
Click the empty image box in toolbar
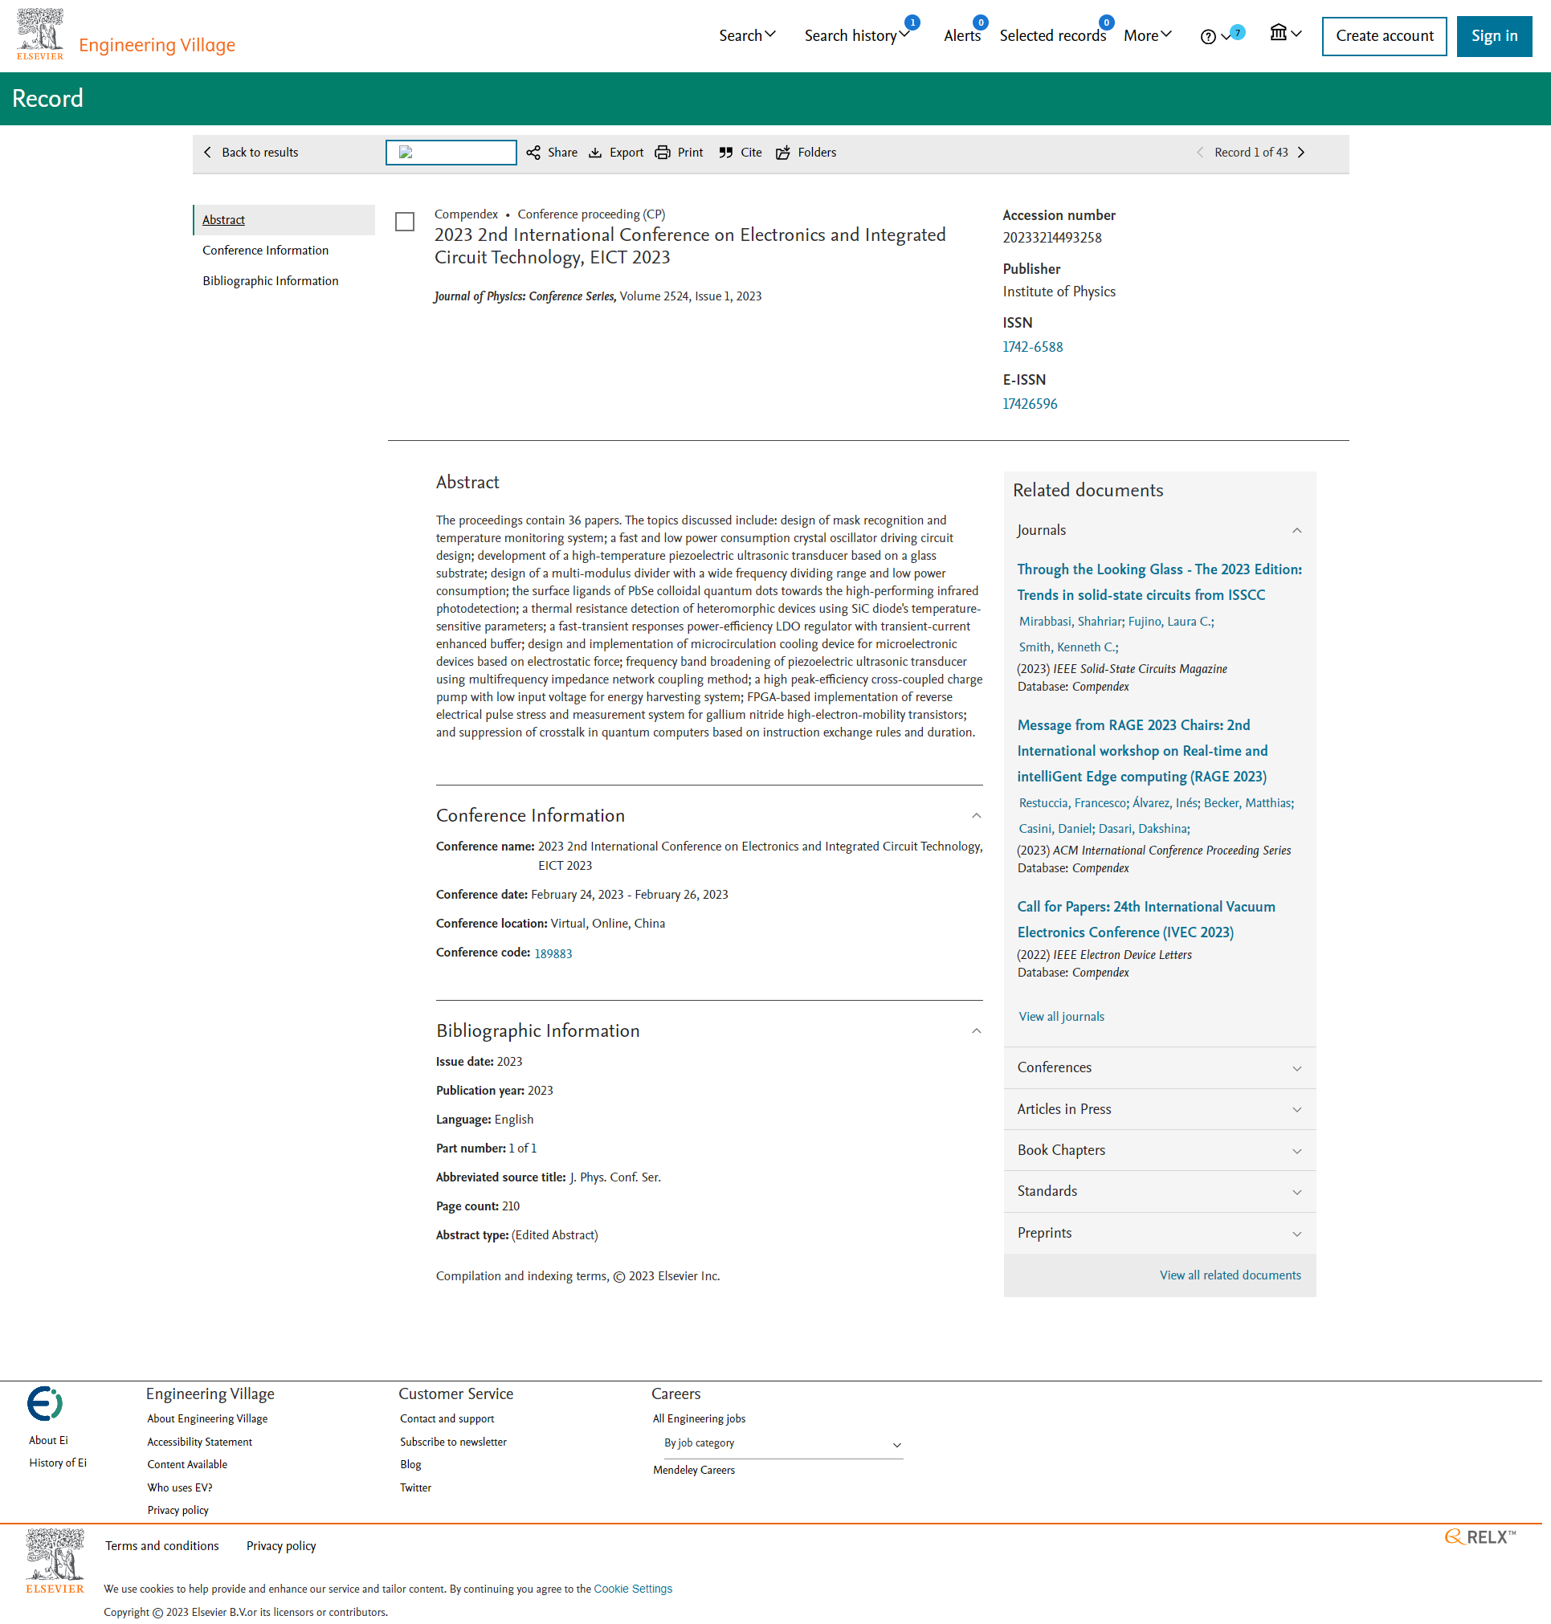[451, 153]
